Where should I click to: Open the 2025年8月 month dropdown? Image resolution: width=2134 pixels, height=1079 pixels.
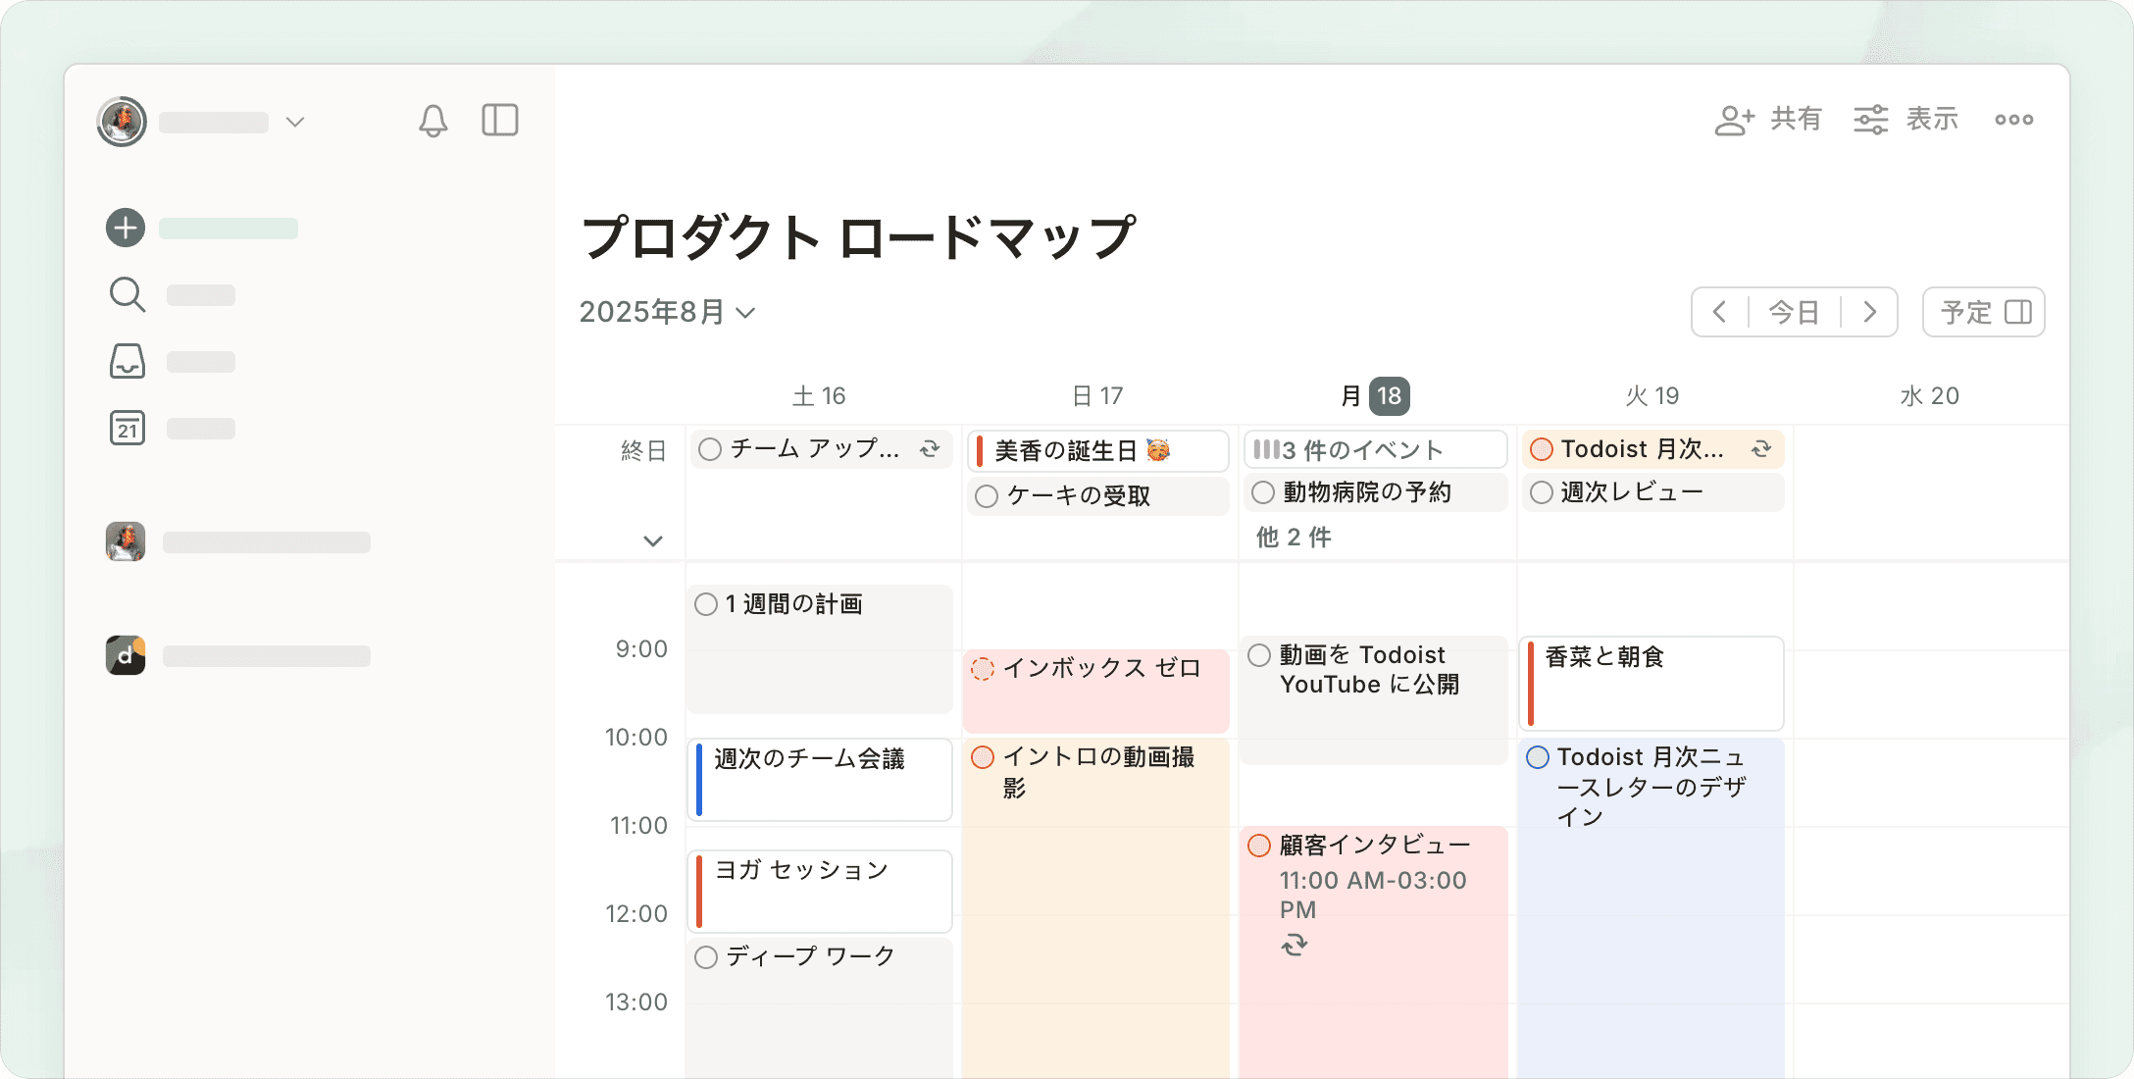point(667,312)
